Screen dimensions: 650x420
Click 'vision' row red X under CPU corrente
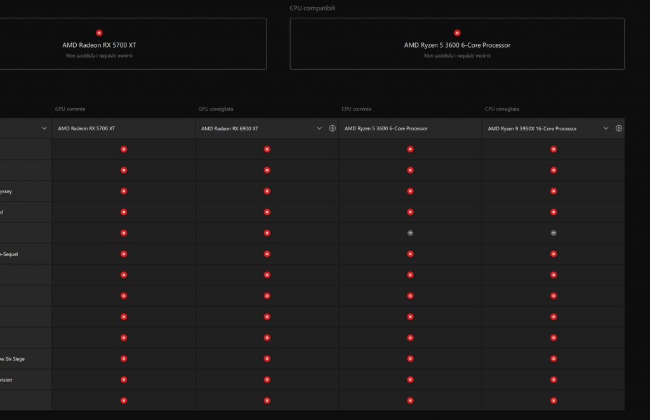tap(410, 379)
